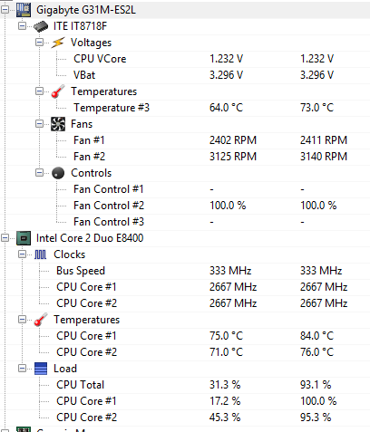Image resolution: width=370 pixels, height=432 pixels.
Task: Click the 2402 RPM Fan #1 value
Action: [x=233, y=140]
